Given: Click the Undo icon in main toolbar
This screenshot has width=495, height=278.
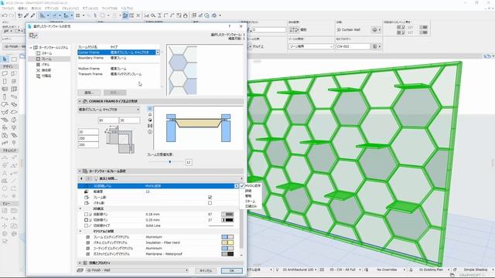Looking at the screenshot, I should point(5,15).
